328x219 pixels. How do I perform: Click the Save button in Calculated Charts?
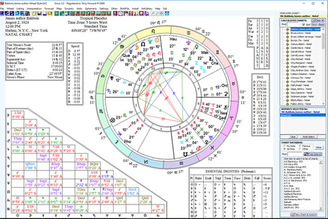point(314,25)
